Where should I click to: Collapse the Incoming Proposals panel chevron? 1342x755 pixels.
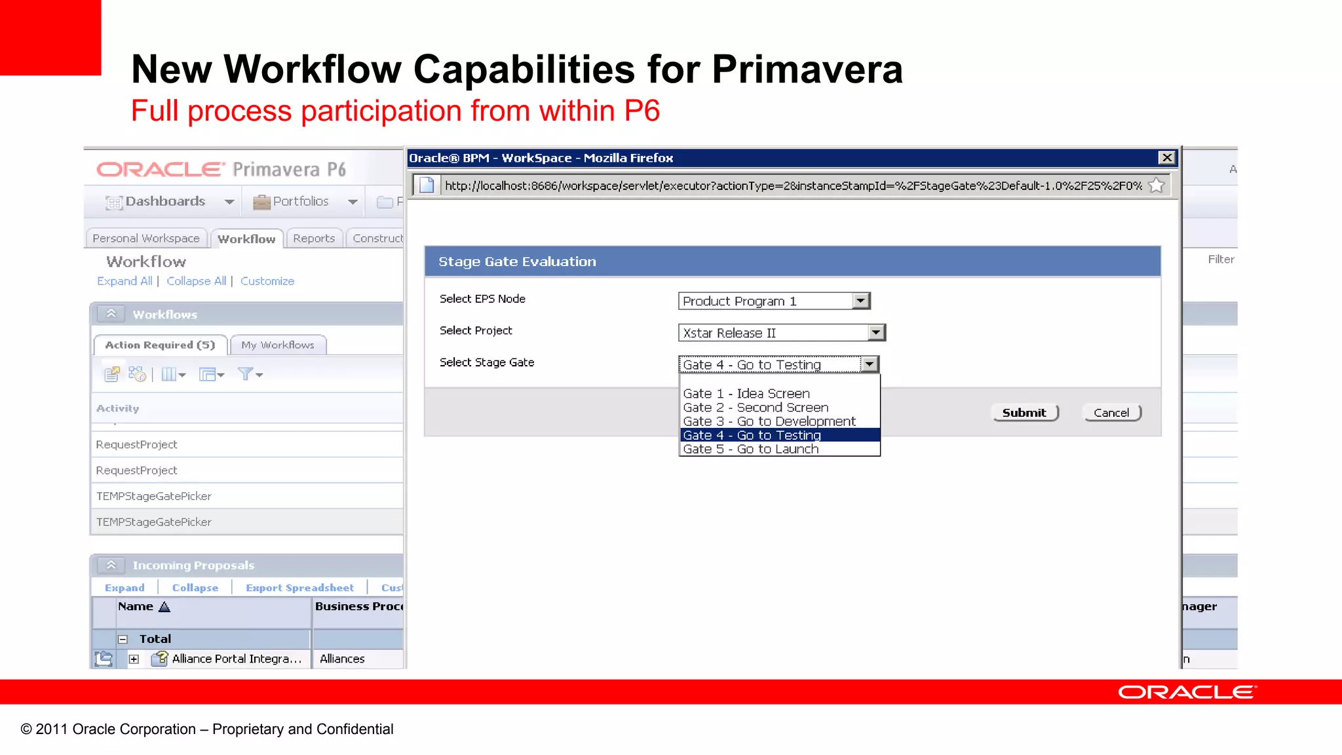111,565
